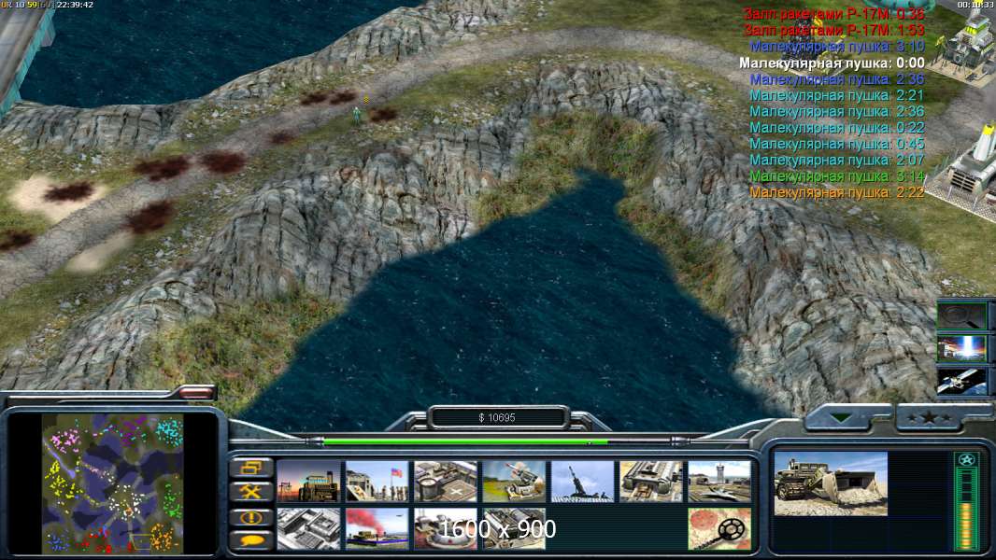
Task: Click the timer 'Малекулярная пушка: 2:07'
Action: click(x=836, y=160)
